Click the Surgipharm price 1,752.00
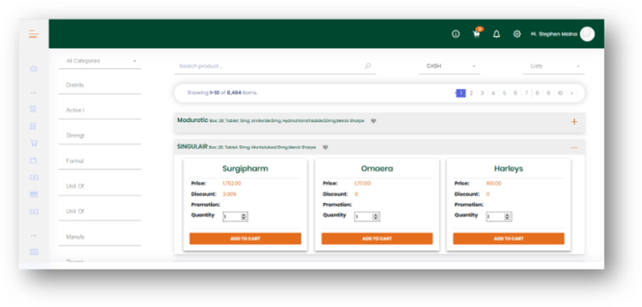 232,184
